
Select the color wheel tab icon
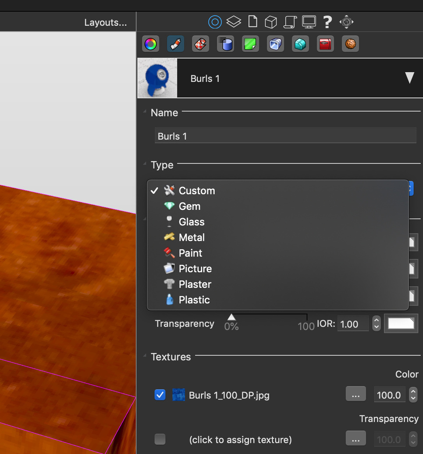[150, 44]
